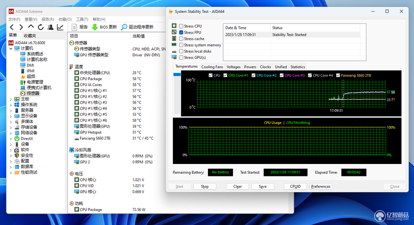Open Preferences in stability test
The height and width of the screenshot is (225, 414).
pos(320,187)
